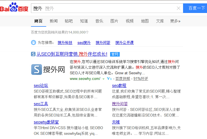Open the visited 搜外问答 sublink
The image size is (207, 139).
coord(120,104)
